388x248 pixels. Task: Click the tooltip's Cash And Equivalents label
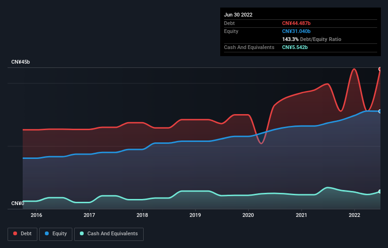(x=249, y=47)
